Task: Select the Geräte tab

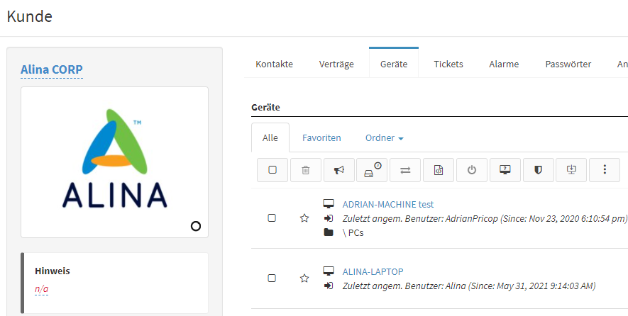Action: point(394,64)
